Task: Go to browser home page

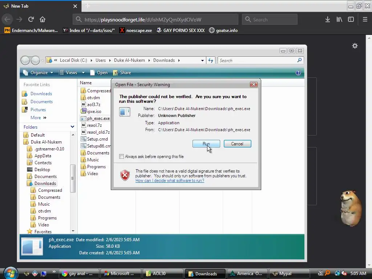Action: [43, 20]
